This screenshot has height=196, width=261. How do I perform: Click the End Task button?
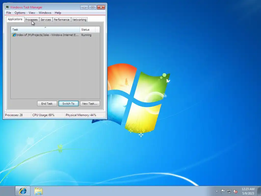pyautogui.click(x=47, y=104)
